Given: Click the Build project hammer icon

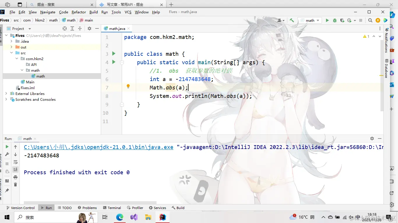Looking at the screenshot, I should click(292, 20).
